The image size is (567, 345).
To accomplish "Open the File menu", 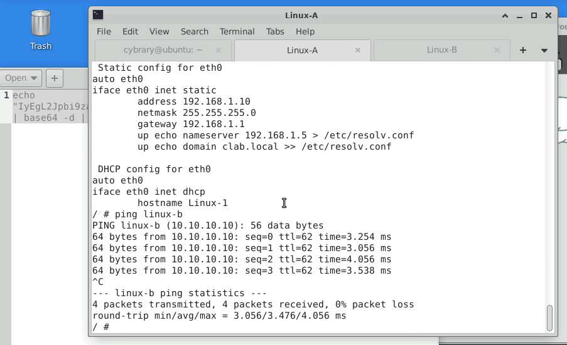I will point(104,31).
